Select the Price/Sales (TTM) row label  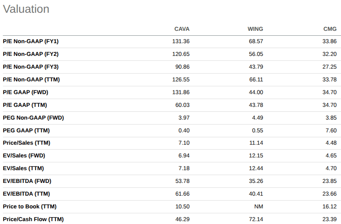[x=26, y=143]
